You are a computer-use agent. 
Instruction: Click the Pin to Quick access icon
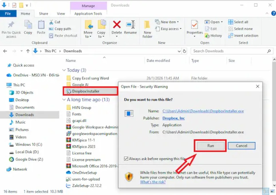click(x=11, y=25)
